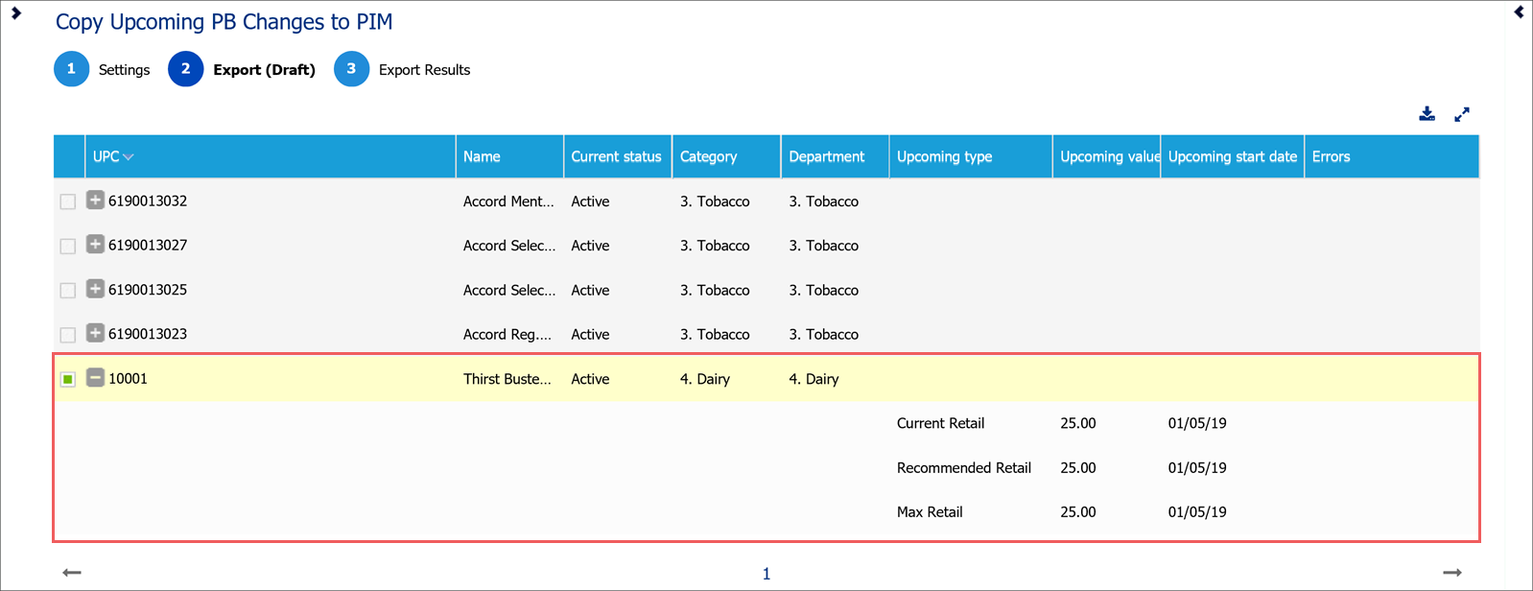The image size is (1533, 591).
Task: Expand row 6190013027 details
Action: coord(95,244)
